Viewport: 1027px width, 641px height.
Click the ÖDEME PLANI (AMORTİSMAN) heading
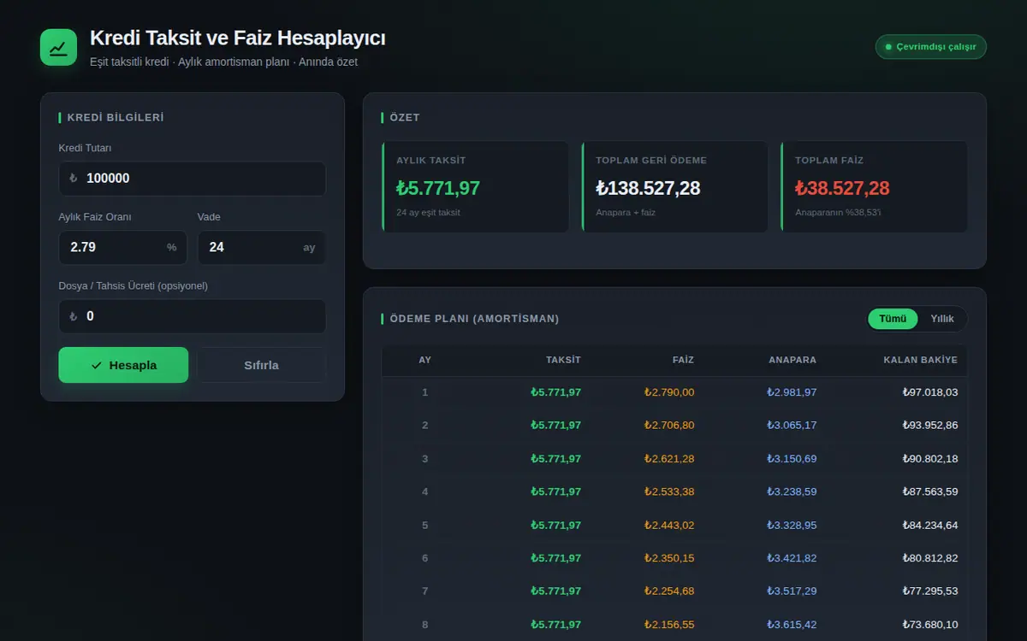(474, 319)
